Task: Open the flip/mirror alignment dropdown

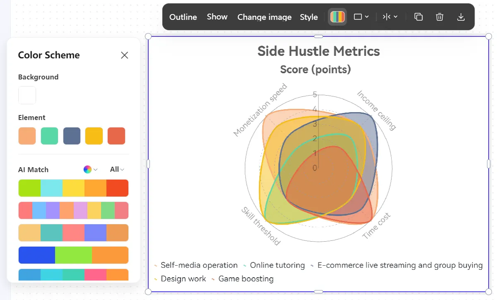Action: (x=390, y=17)
